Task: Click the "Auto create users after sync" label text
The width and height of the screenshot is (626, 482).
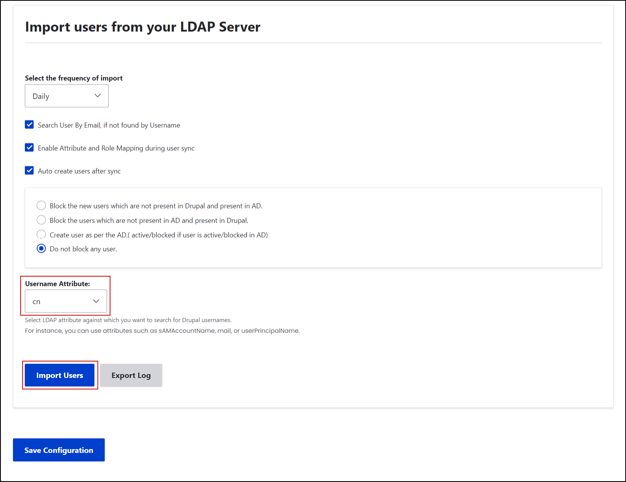Action: click(x=79, y=171)
